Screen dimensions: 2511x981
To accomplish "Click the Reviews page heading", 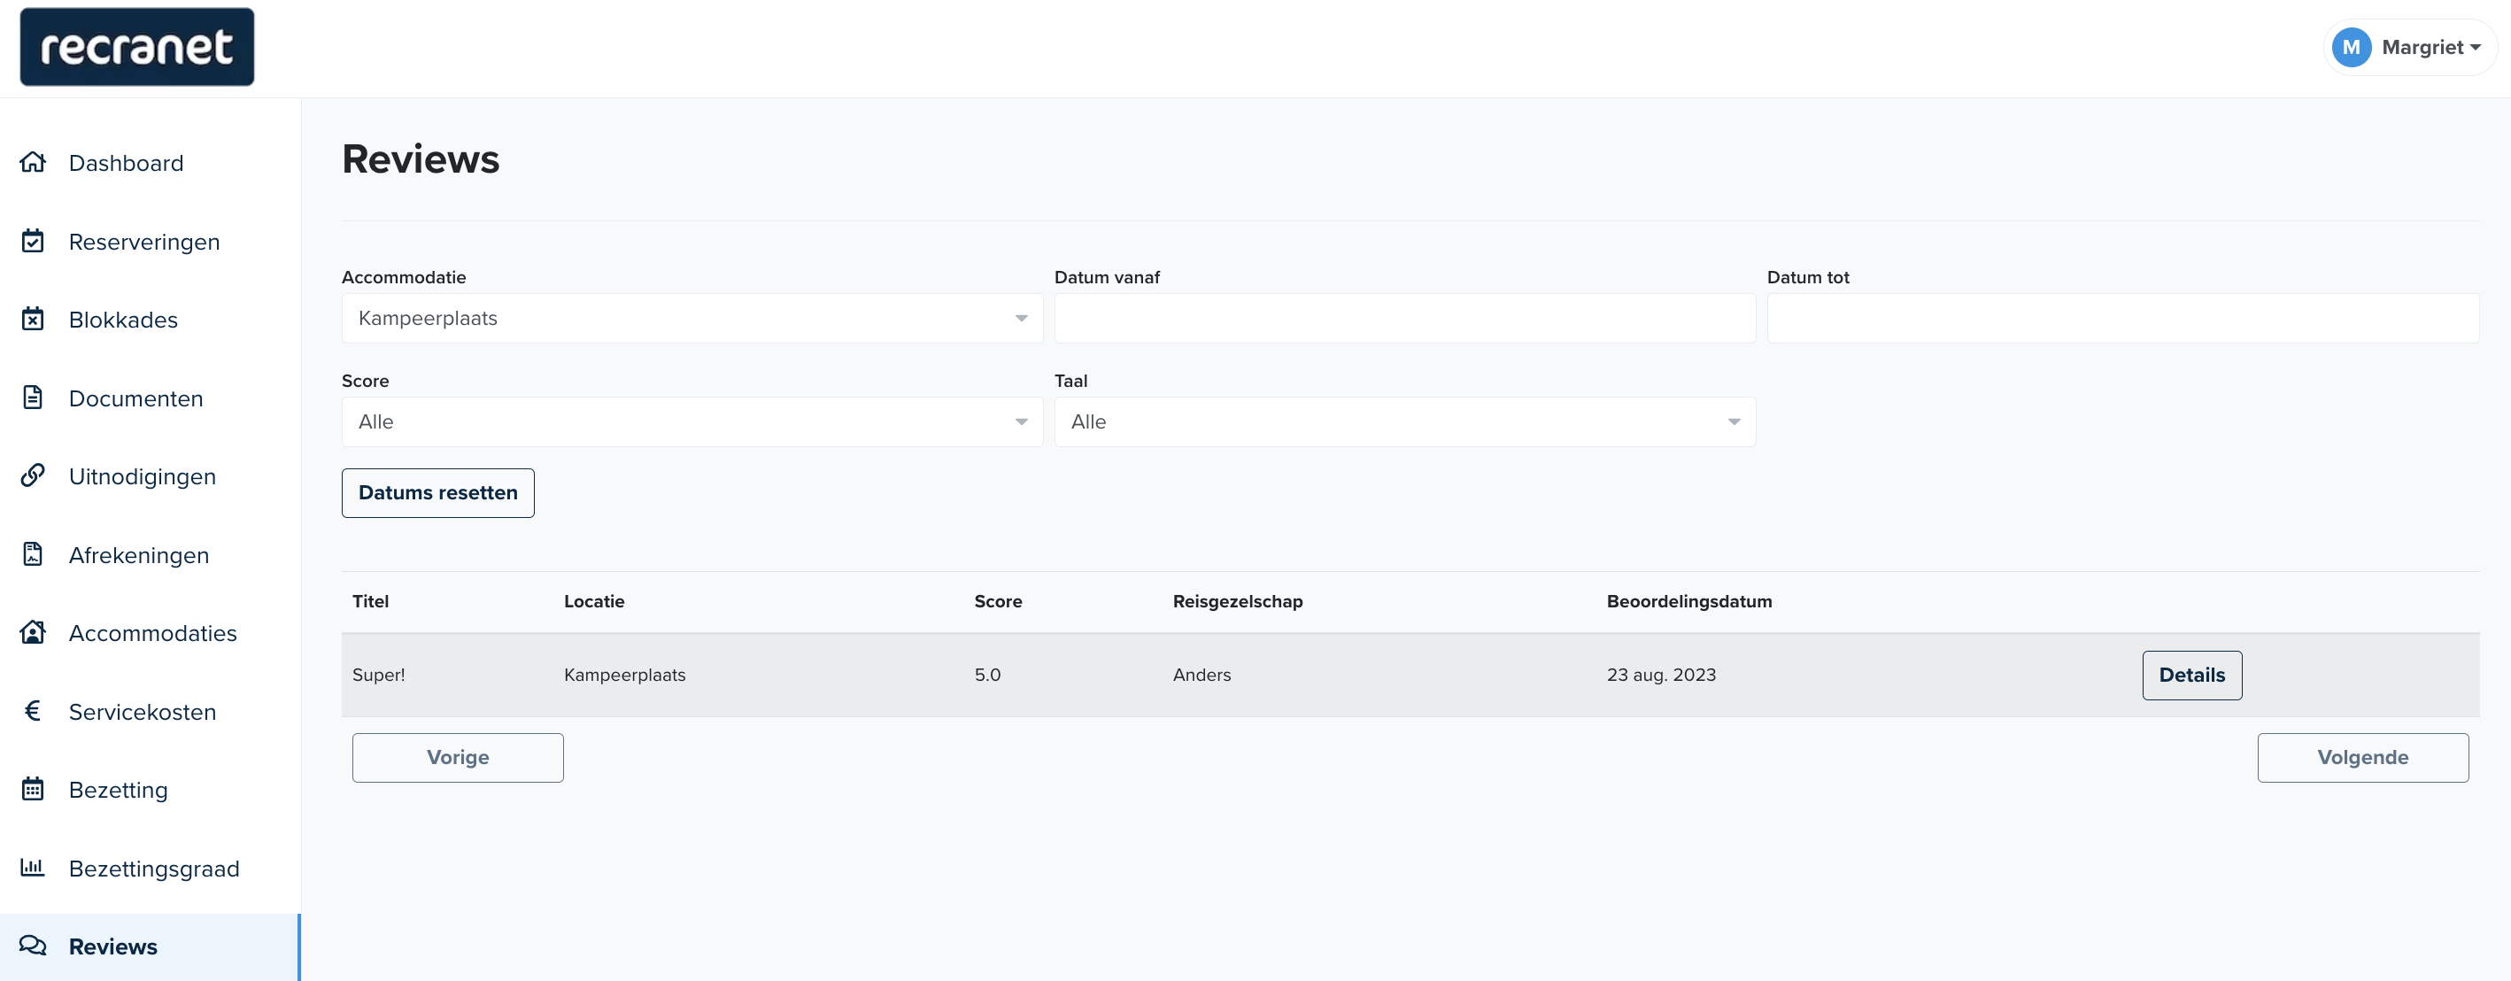I will point(421,159).
